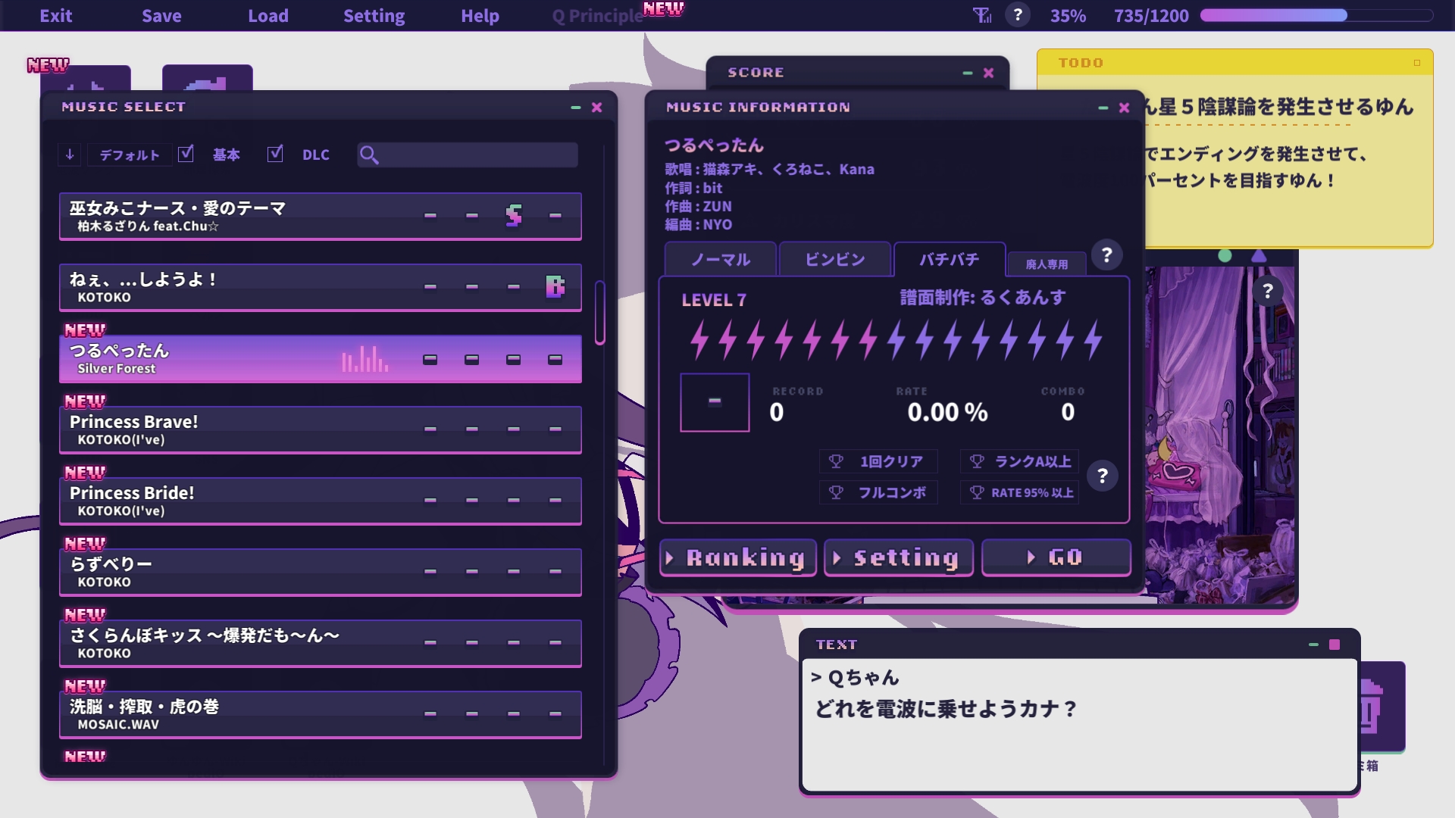Click the pink square on TEXT window
Screen dimensions: 1455x818
pos(1335,645)
